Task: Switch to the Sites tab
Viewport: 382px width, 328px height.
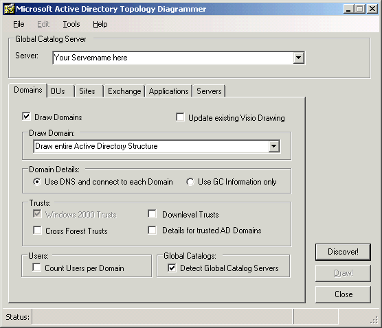Action: 89,91
